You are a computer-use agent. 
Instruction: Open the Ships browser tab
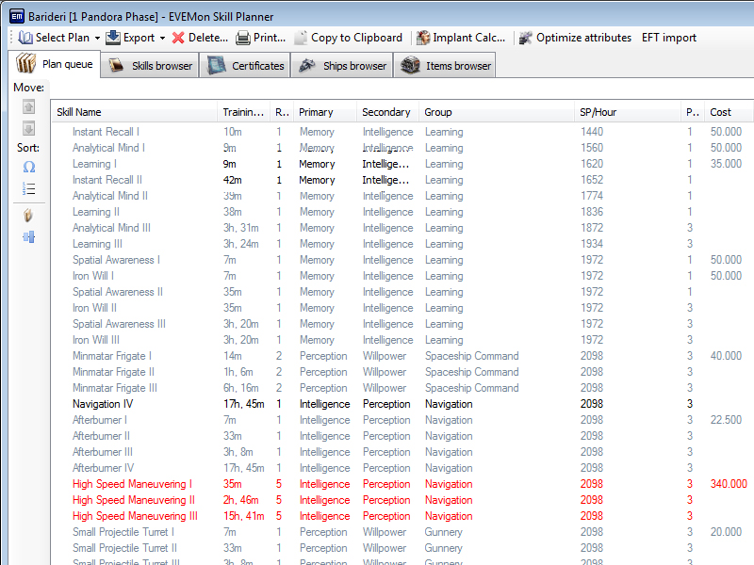pos(342,65)
